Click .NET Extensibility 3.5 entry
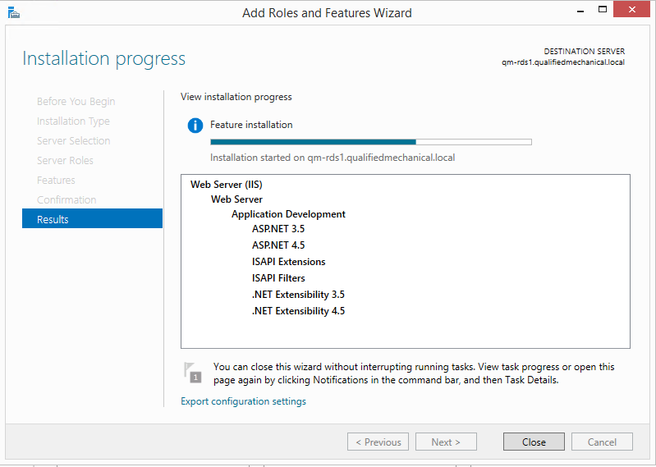Viewport: 656px width, 467px height. [x=298, y=295]
